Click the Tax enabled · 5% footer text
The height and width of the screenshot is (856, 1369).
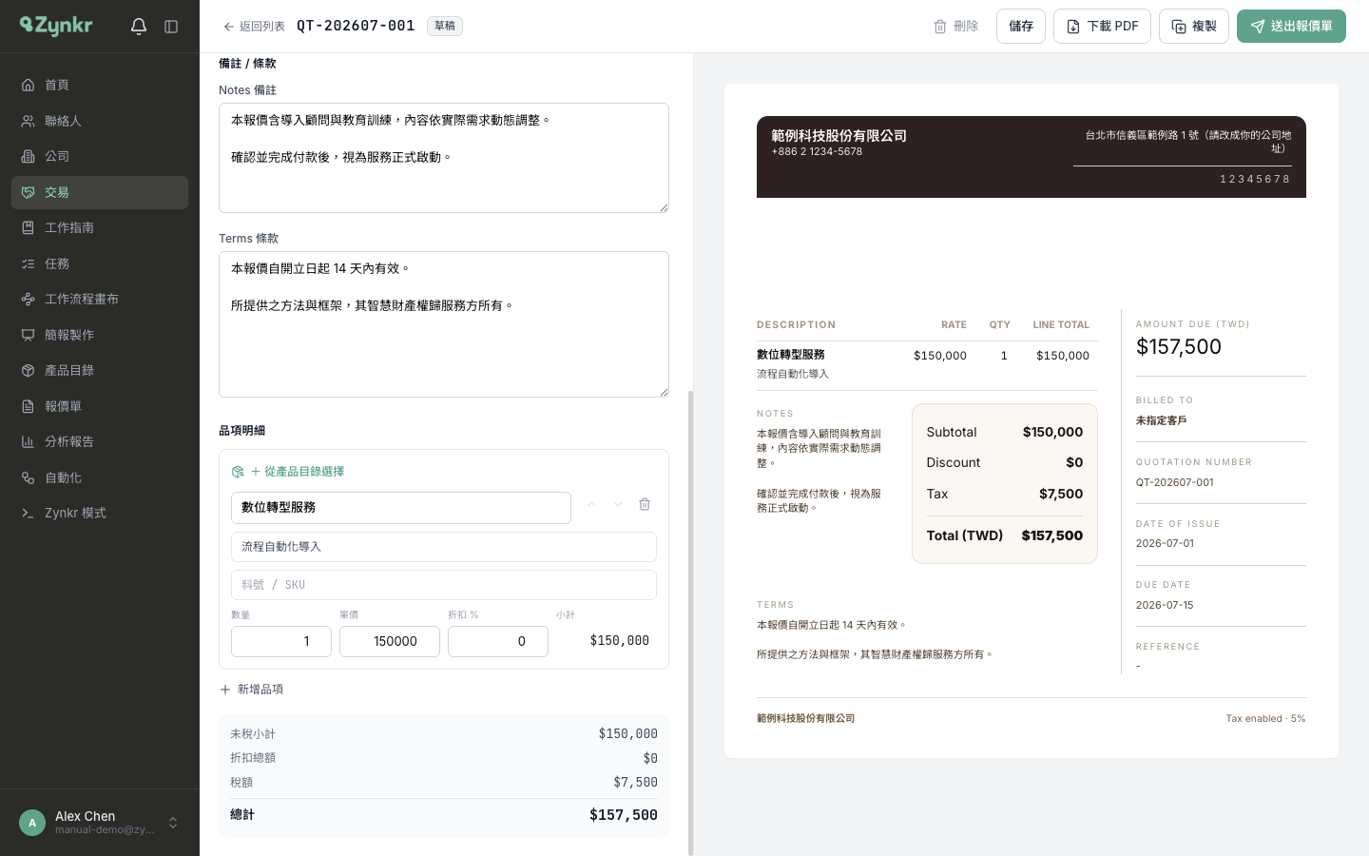coord(1265,719)
